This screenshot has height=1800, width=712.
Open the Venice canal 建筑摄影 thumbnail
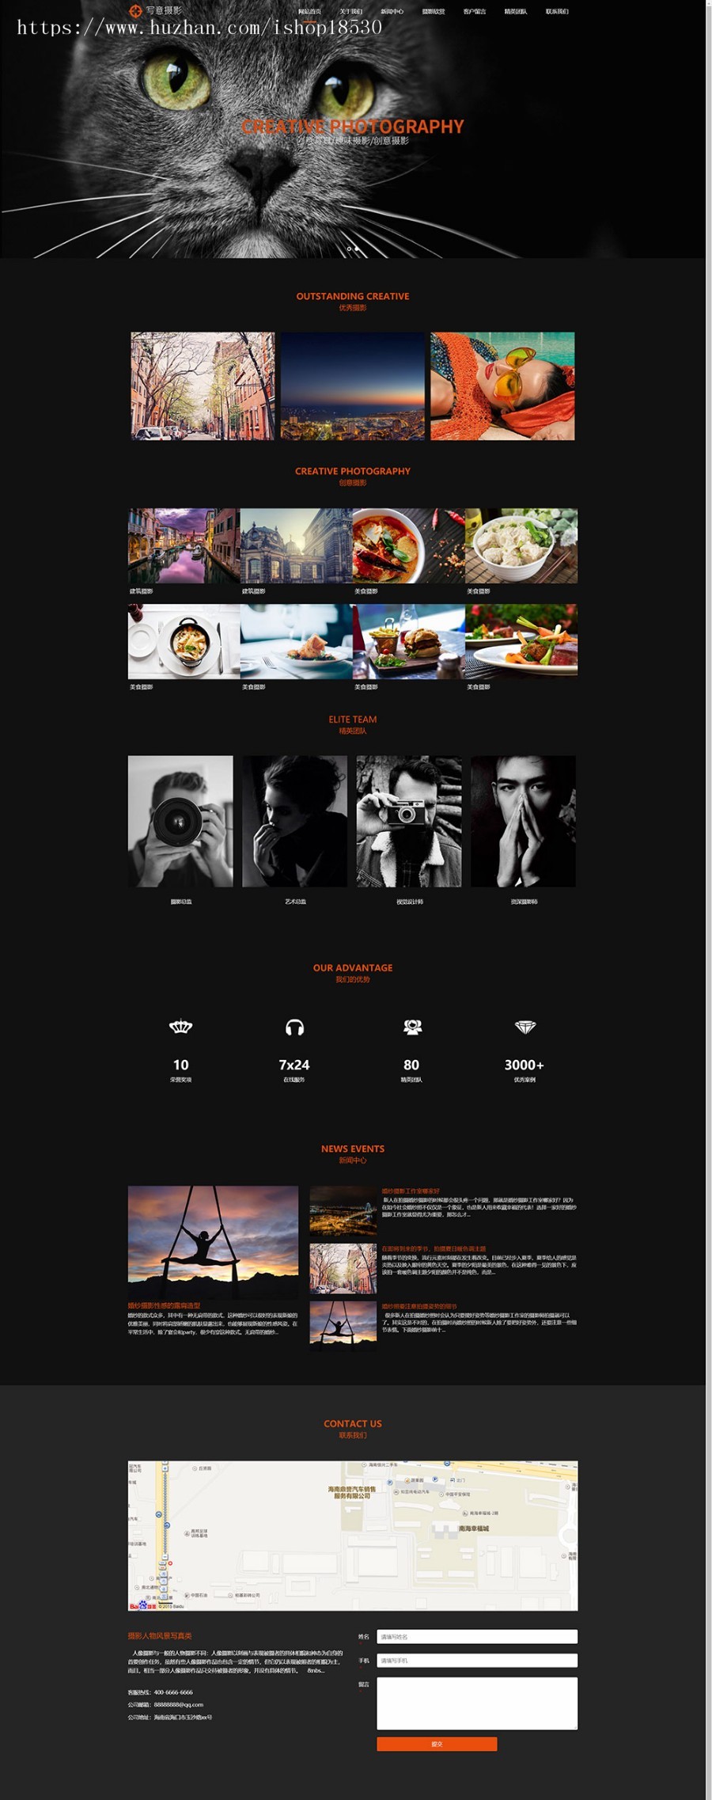coord(184,546)
